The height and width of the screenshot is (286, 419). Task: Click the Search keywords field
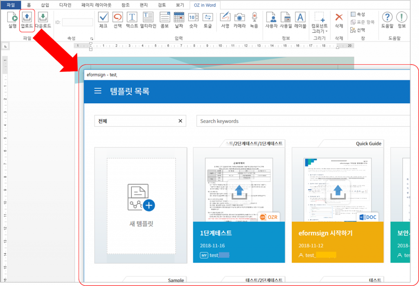[303, 121]
